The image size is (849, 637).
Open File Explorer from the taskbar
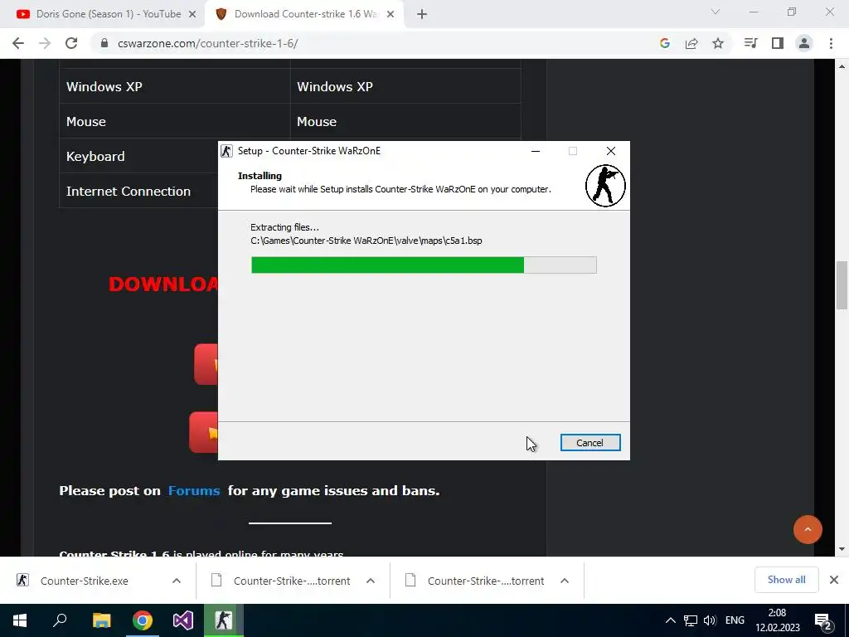[x=101, y=620]
